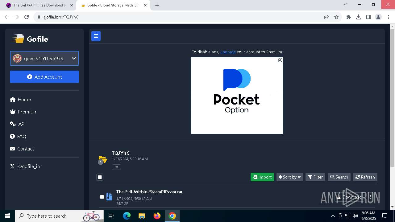Click Chrome icon on taskbar

172,216
